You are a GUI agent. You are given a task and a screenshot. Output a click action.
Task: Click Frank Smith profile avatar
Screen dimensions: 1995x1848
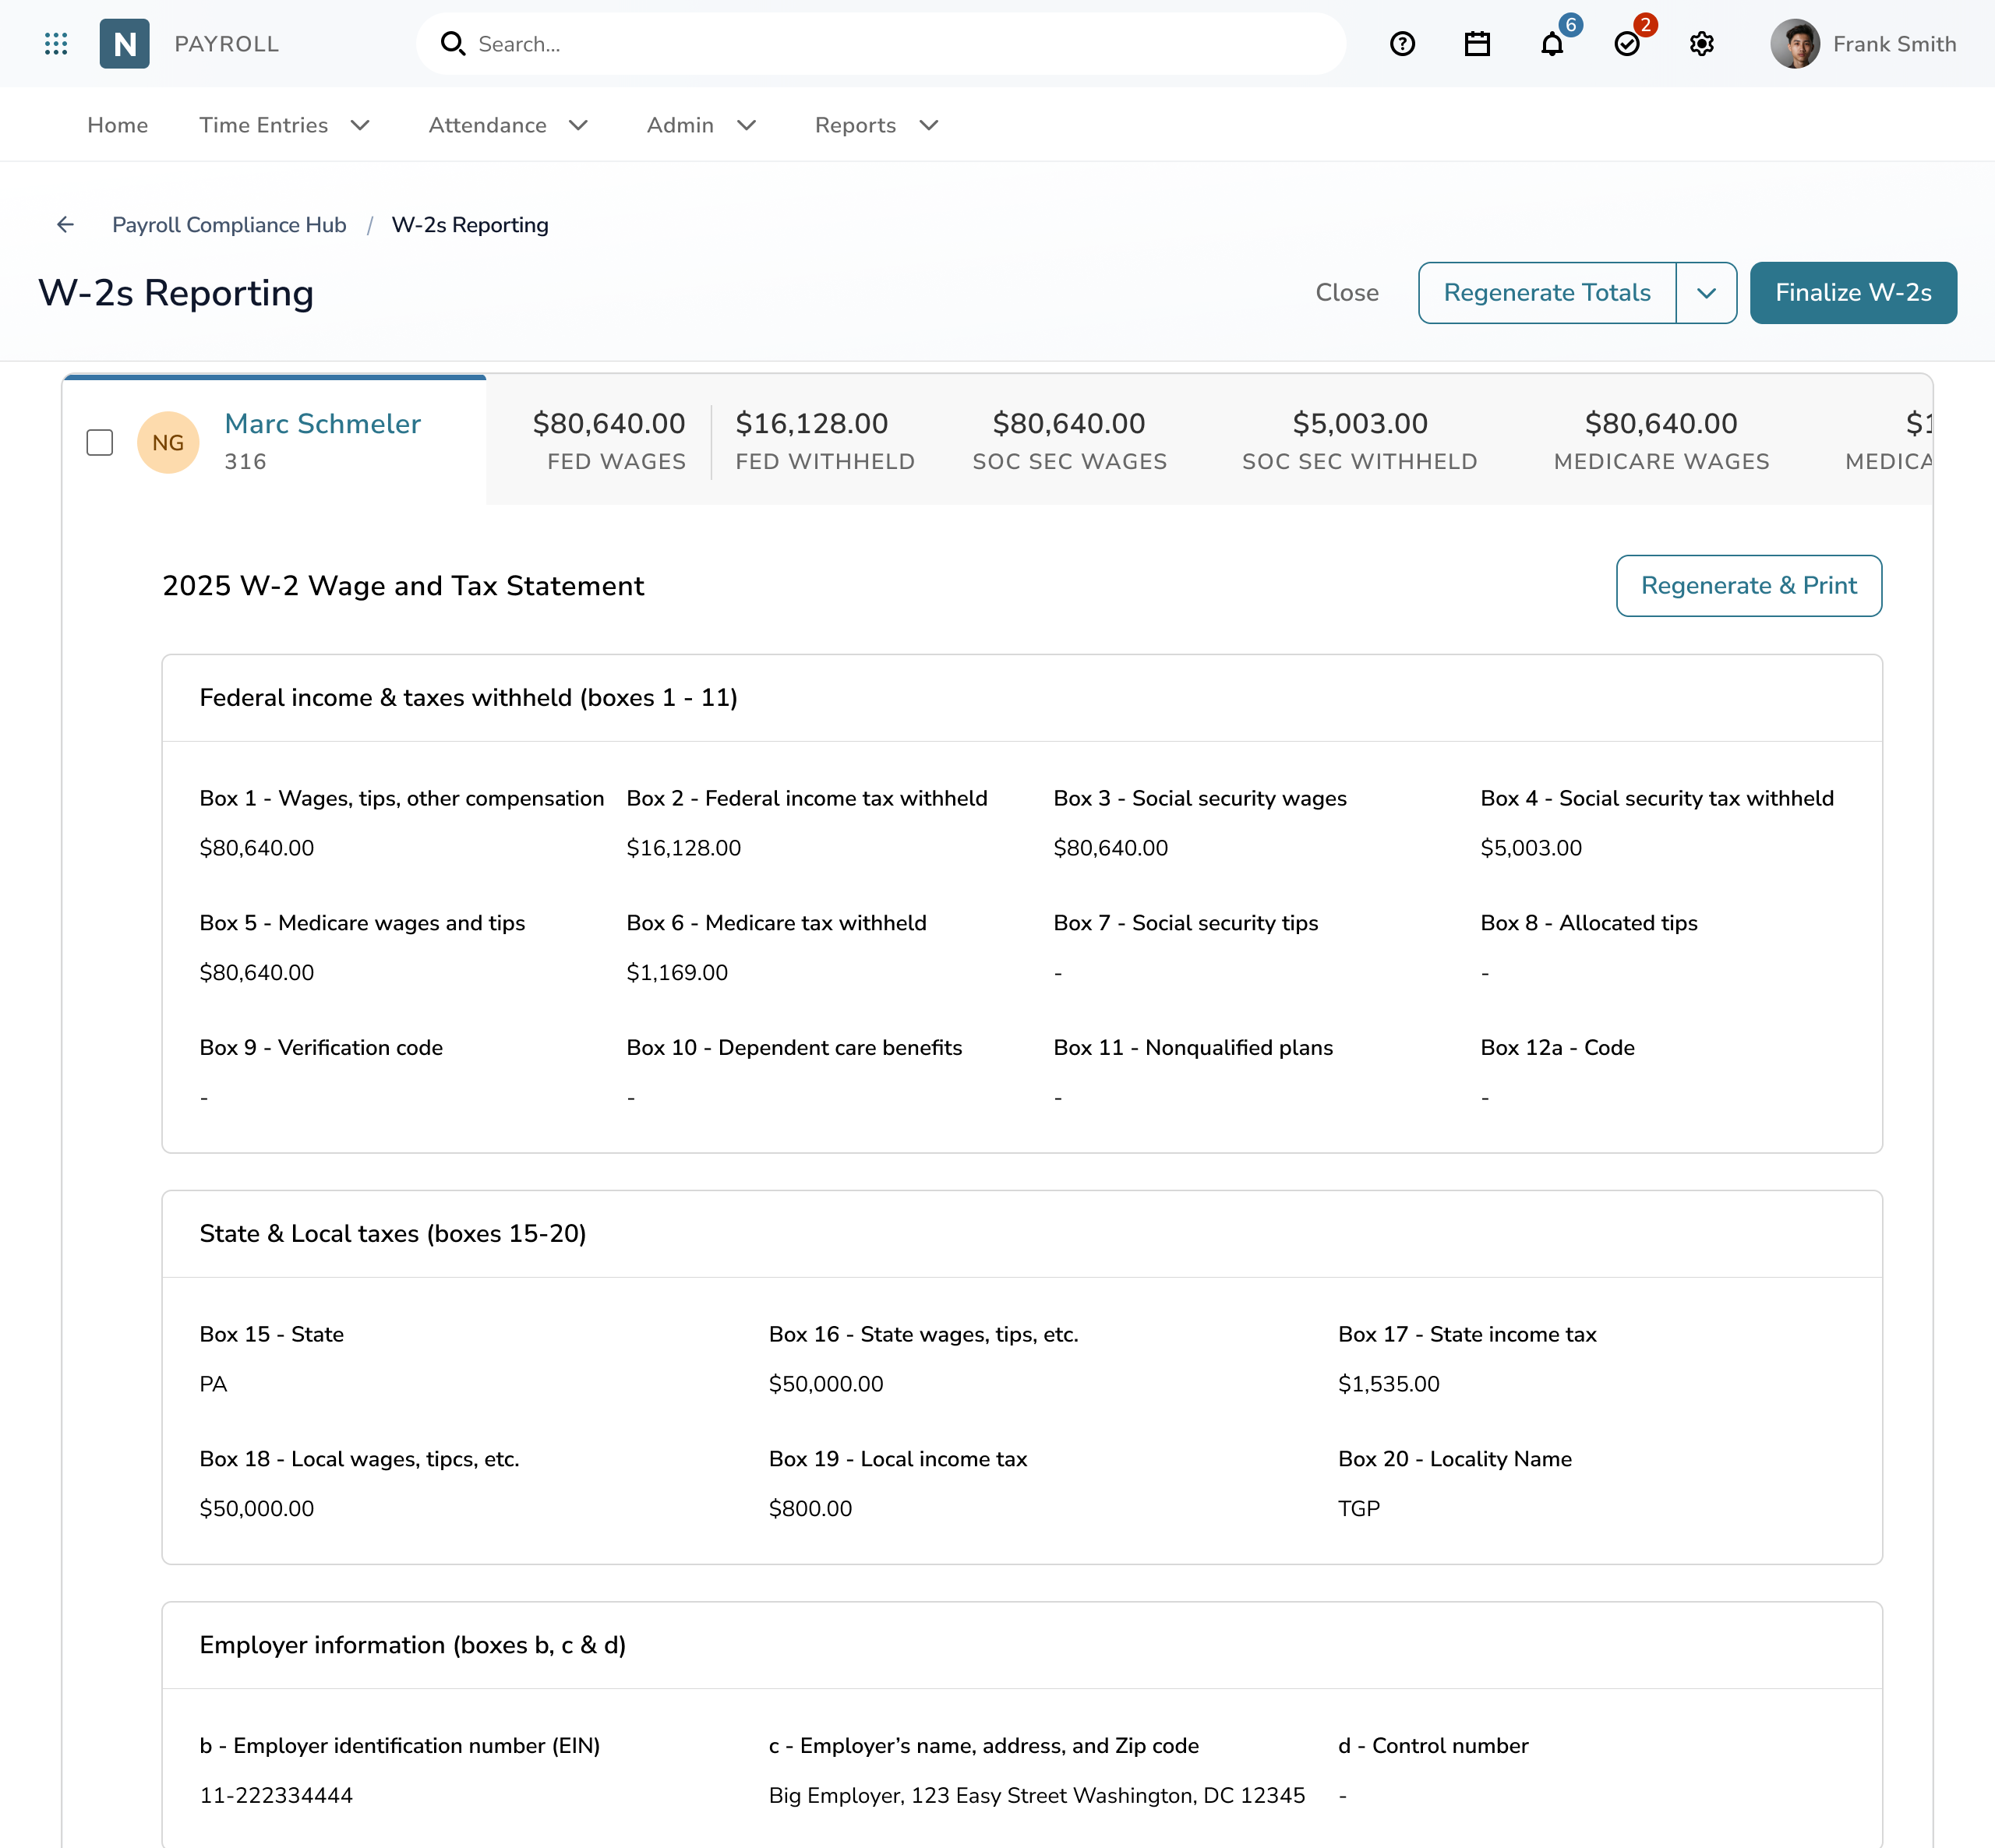1794,44
